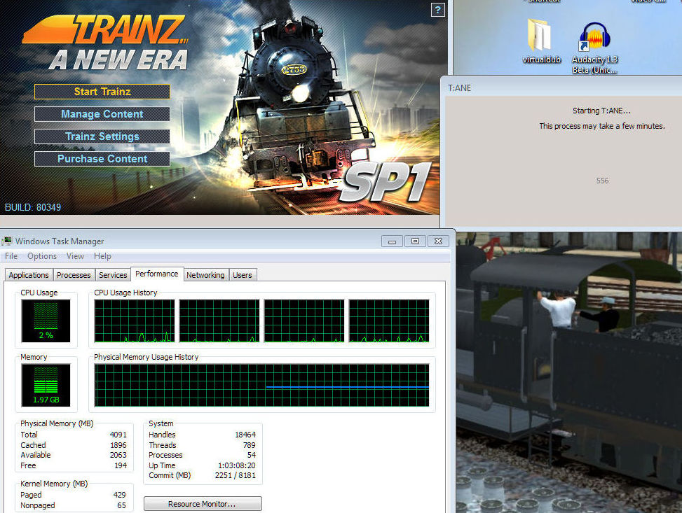Click the Handles value 18464

[245, 435]
